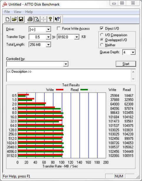Screen dimensions: 142x181
Task: Save results with the floppy disk icon
Action: [x=21, y=19]
